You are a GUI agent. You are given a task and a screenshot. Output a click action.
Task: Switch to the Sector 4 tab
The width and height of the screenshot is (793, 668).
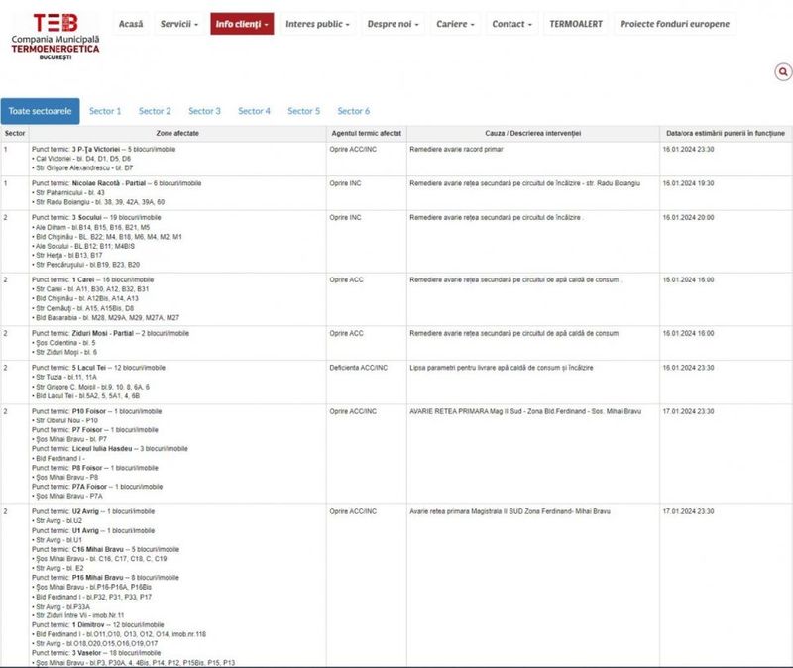click(254, 112)
